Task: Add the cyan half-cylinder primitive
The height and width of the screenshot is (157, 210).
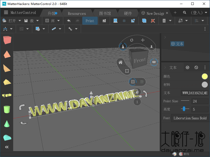Action: coord(7,138)
